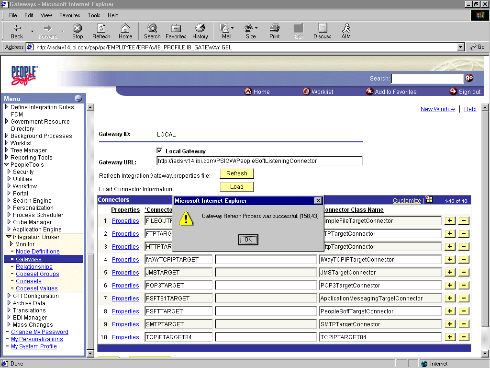Delete the PSFTTARGET connector row
Viewport: 490px width, 368px height.
(x=464, y=311)
